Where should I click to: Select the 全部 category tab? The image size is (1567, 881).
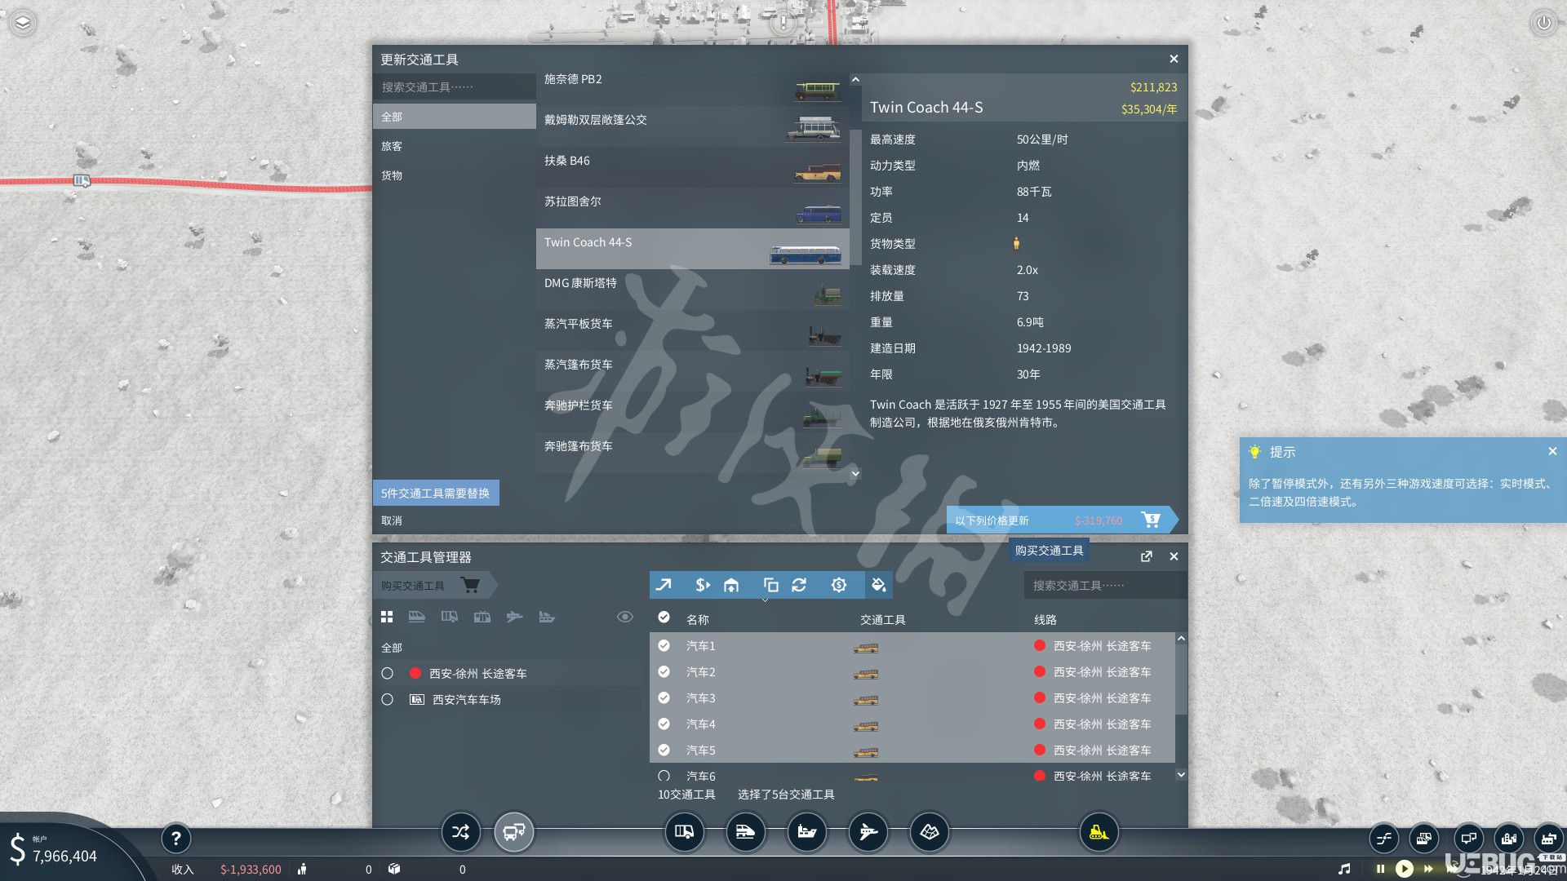tap(455, 117)
